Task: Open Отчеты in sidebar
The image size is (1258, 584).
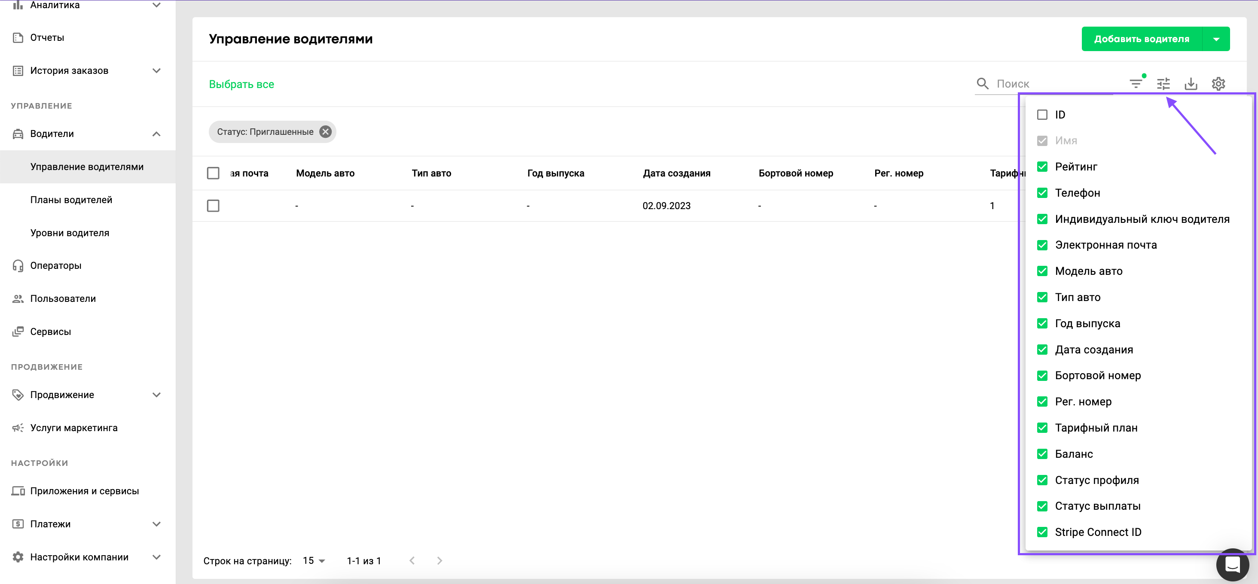Action: click(x=47, y=37)
